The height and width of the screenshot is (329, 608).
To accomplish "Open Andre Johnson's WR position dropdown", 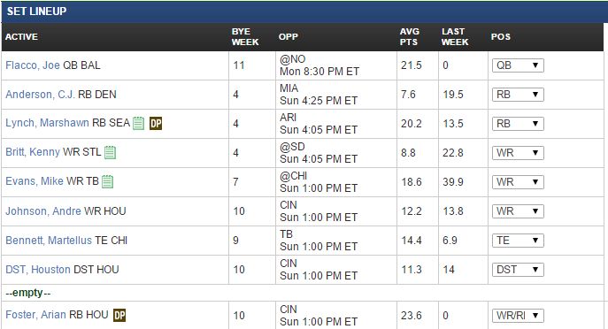I will coord(518,211).
